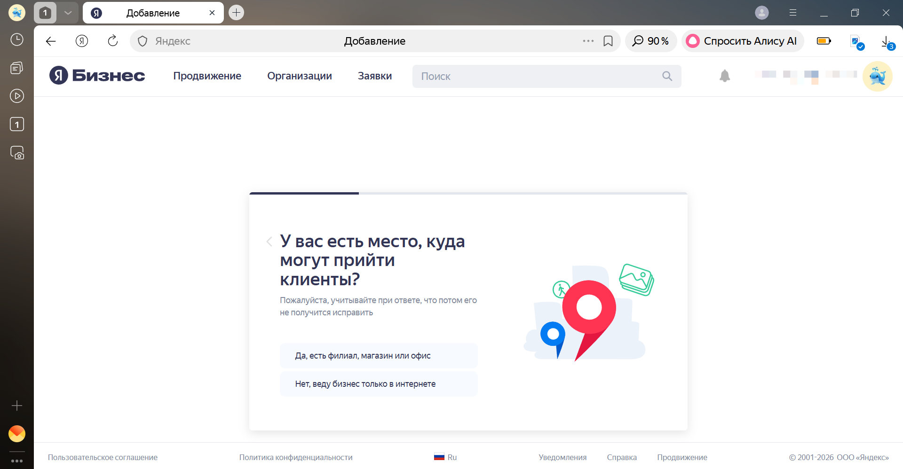Open the sidebar media player icon
Screen dimensions: 903x469
tap(17, 96)
